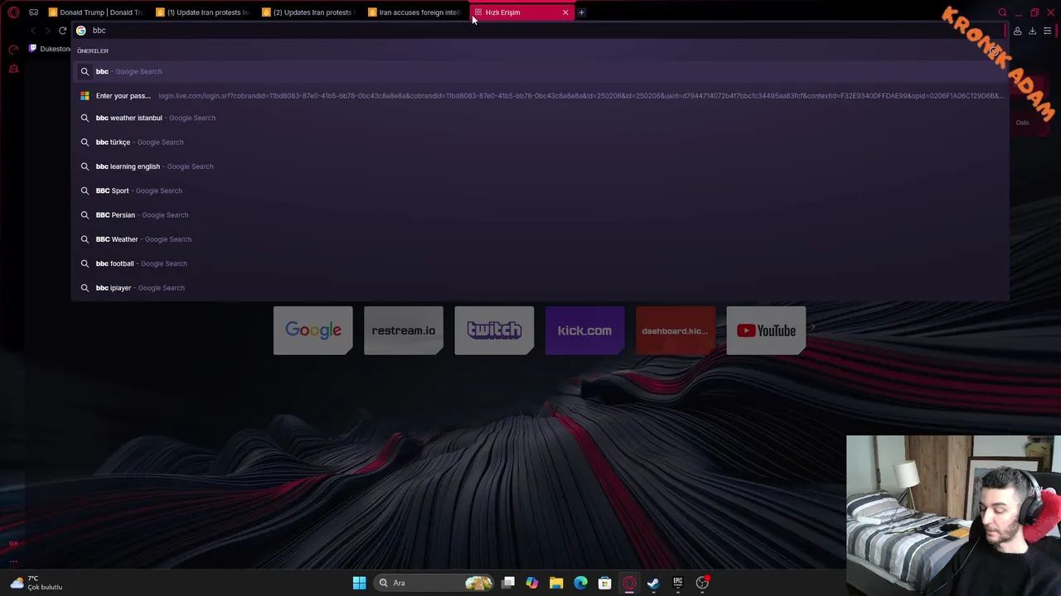Choose 'bbc türkçe' suggestion
1061x596 pixels.
point(540,142)
